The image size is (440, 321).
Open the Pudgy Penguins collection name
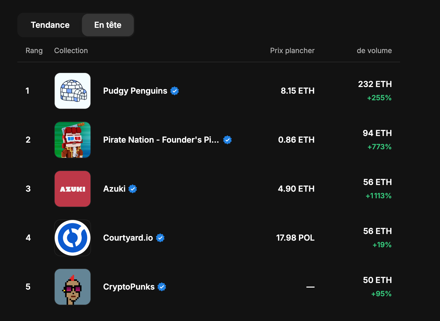pyautogui.click(x=135, y=91)
